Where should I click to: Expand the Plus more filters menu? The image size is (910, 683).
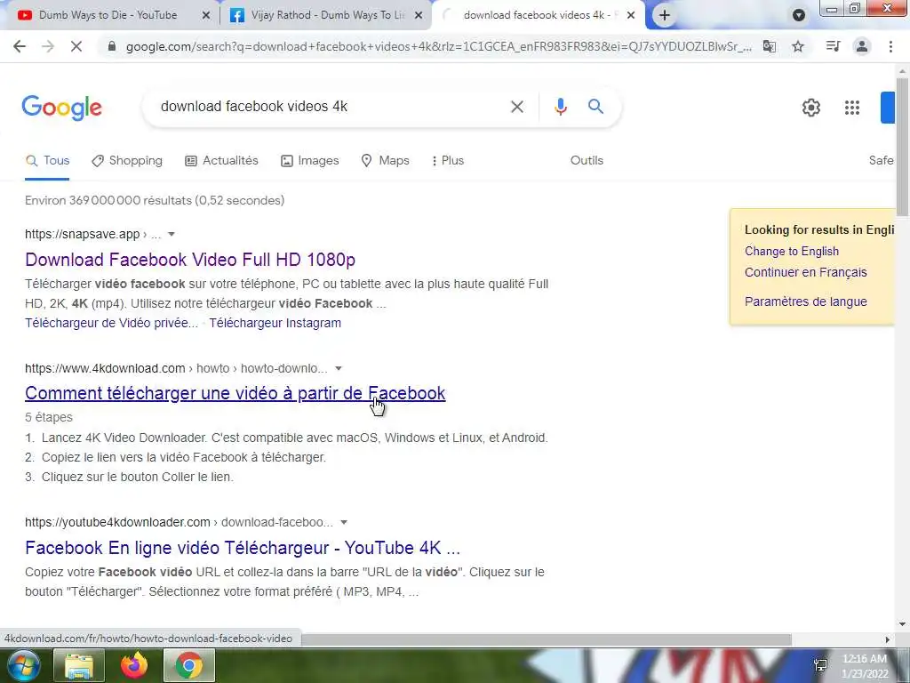tap(448, 161)
